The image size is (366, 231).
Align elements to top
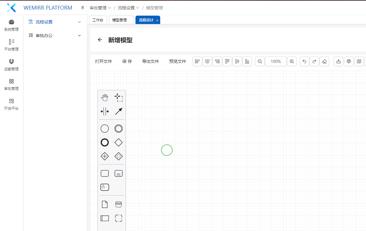click(227, 61)
